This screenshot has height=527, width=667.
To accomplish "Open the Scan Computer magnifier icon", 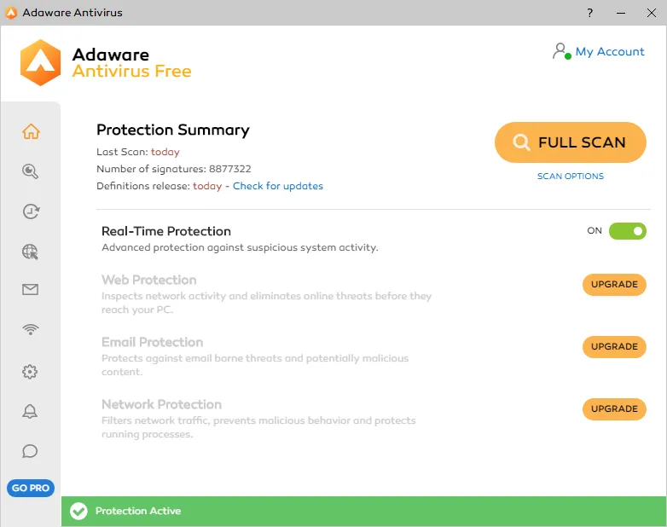I will point(31,171).
